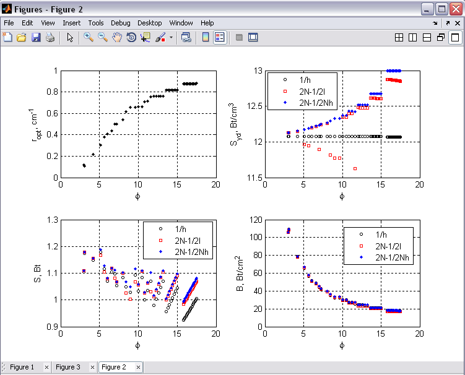
Task: Close the docked figure with menu bar X
Action: (x=458, y=23)
